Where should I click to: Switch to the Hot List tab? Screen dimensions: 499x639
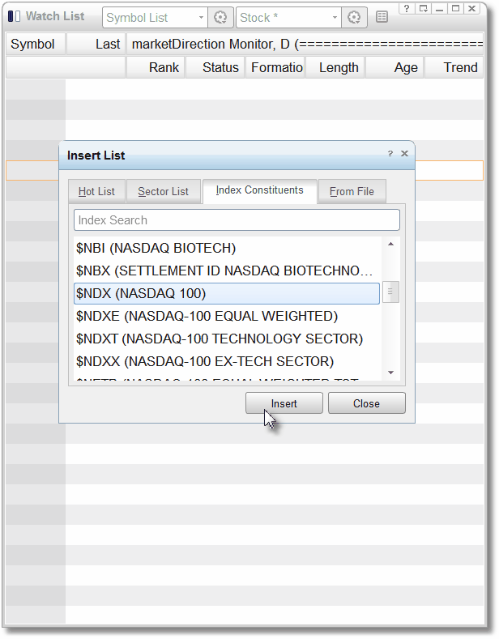click(x=96, y=191)
